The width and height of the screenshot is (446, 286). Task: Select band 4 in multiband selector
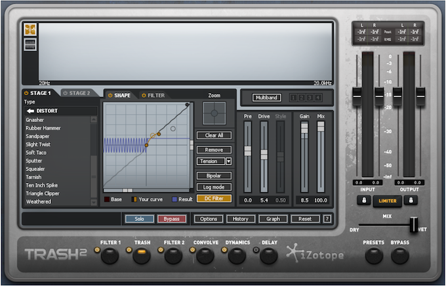click(x=318, y=98)
